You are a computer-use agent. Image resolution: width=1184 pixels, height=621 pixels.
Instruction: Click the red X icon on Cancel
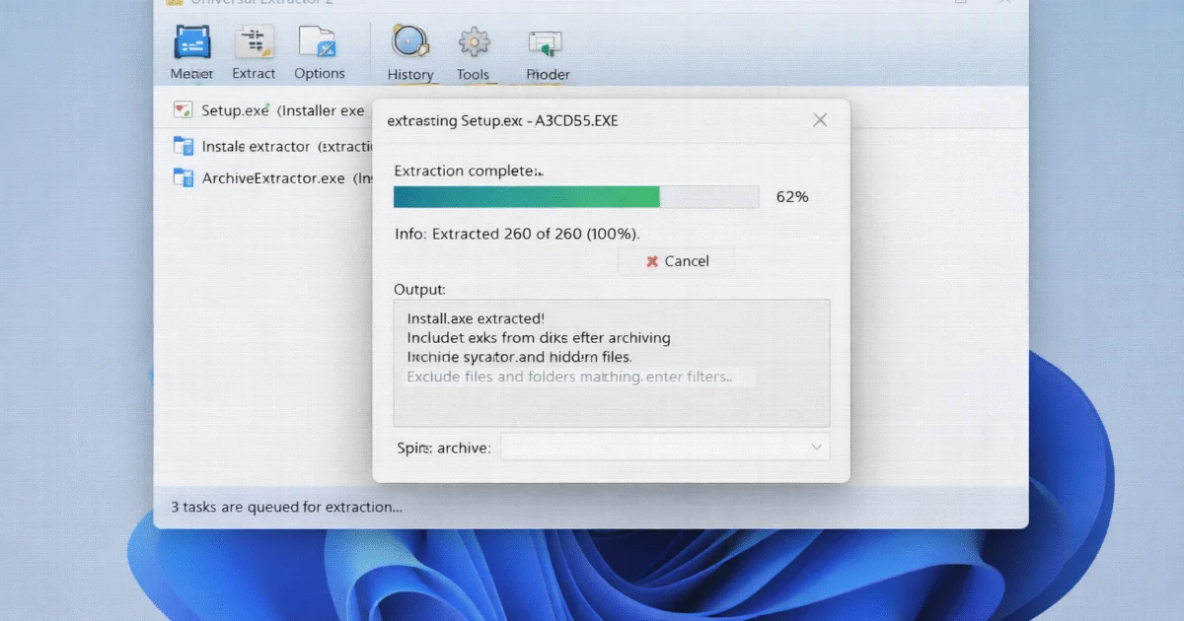(x=651, y=261)
